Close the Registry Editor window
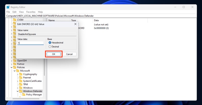Screen dimensions: 202x105 point(192,7)
